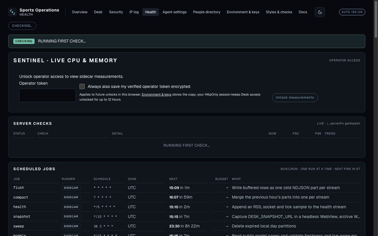
Task: Navigate to Environment & keys tab
Action: tap(243, 12)
